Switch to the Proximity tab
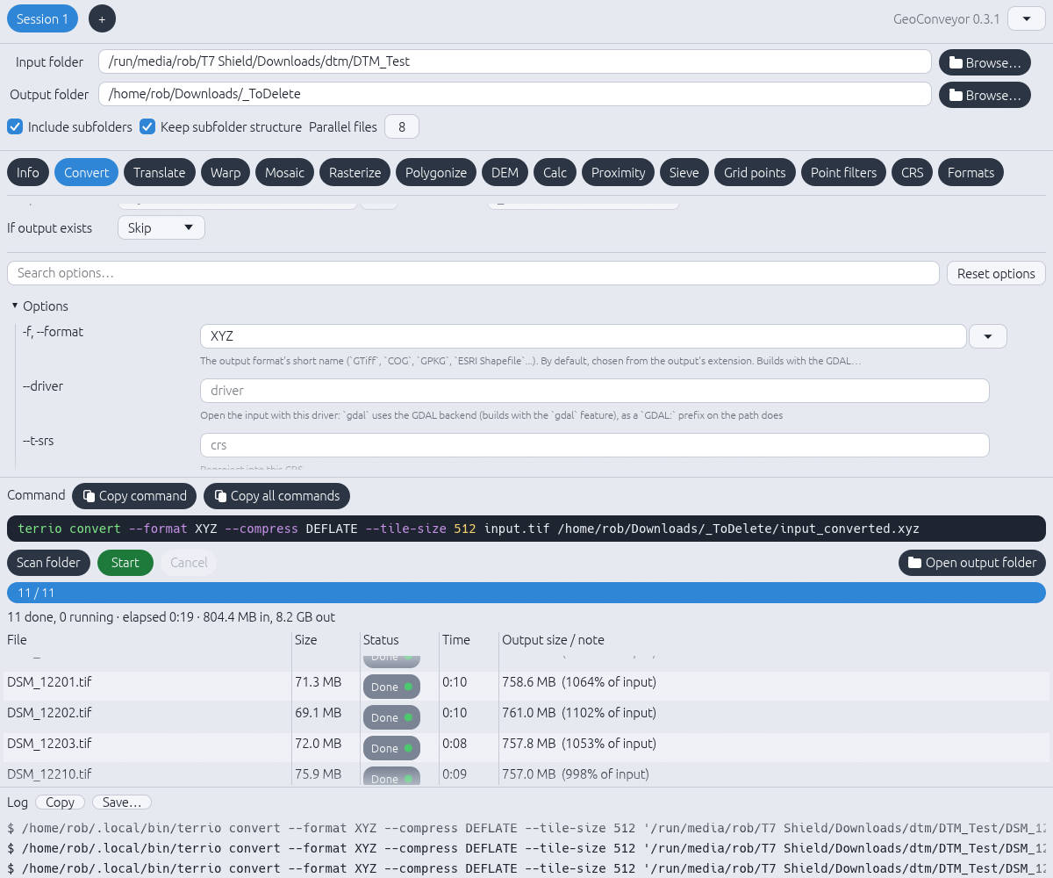This screenshot has width=1053, height=878. click(618, 172)
